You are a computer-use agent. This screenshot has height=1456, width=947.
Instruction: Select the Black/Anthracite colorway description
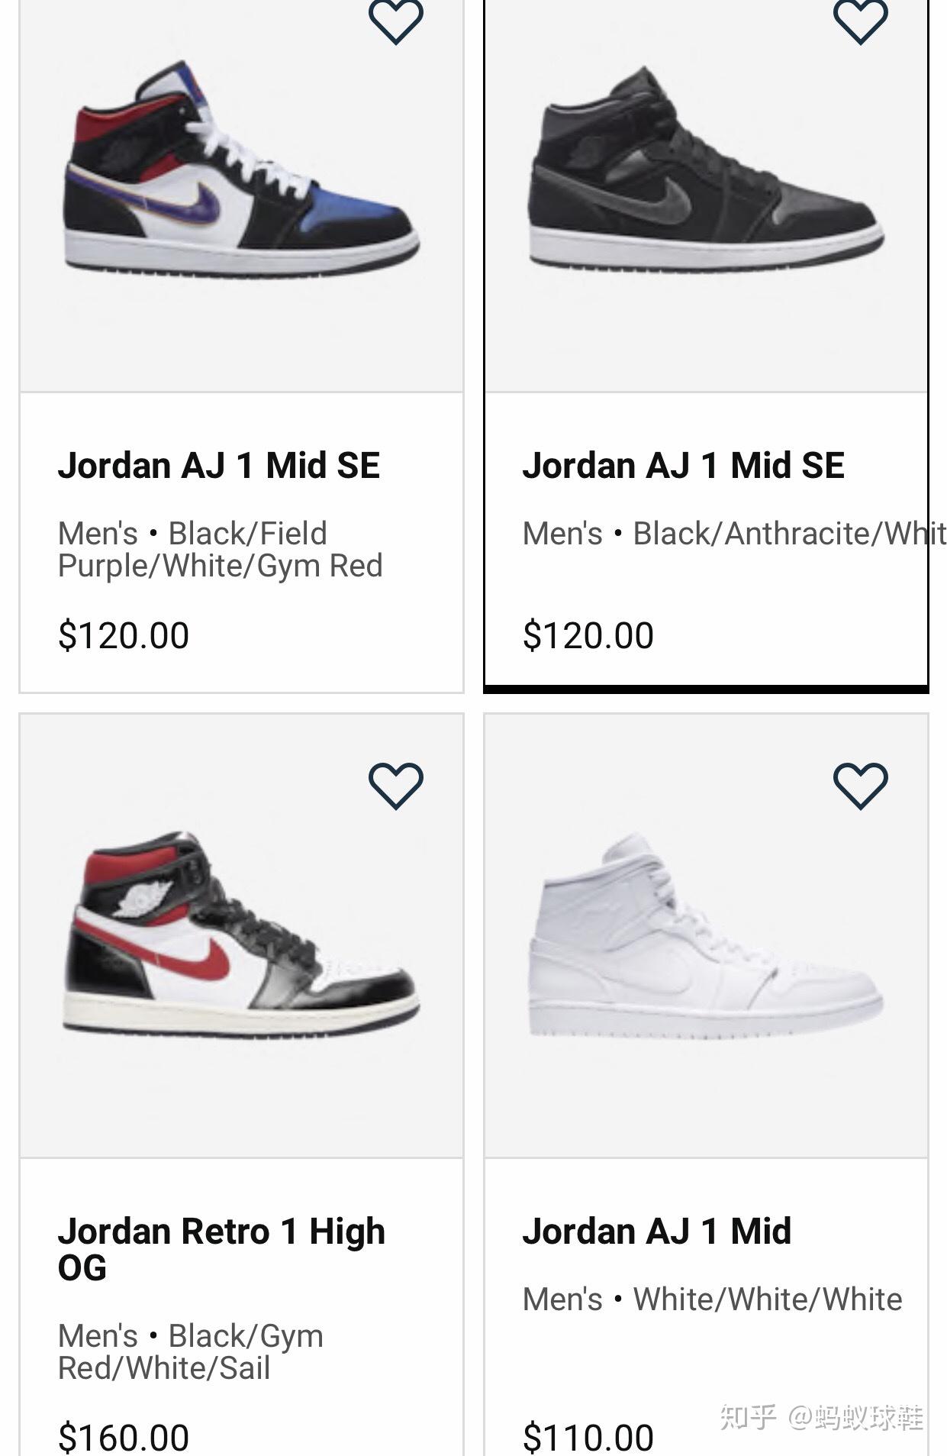point(733,534)
